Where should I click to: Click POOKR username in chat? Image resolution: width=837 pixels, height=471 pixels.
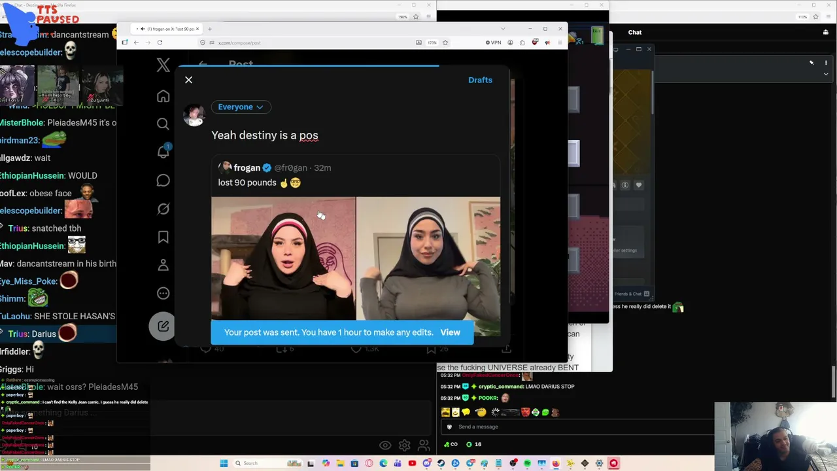488,398
